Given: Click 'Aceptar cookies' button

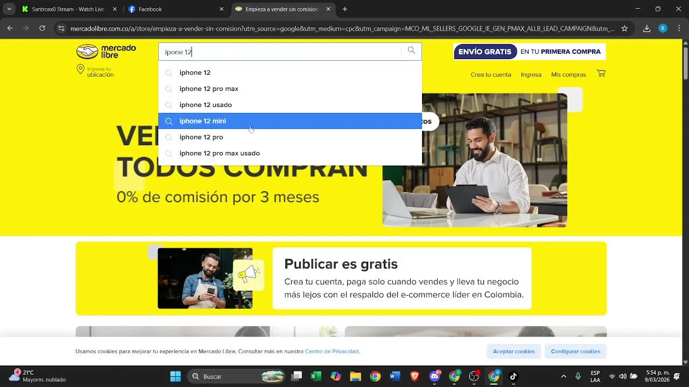Looking at the screenshot, I should point(514,352).
